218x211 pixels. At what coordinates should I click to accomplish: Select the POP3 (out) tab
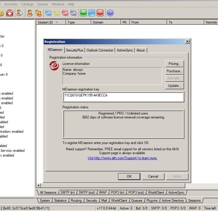136,193
